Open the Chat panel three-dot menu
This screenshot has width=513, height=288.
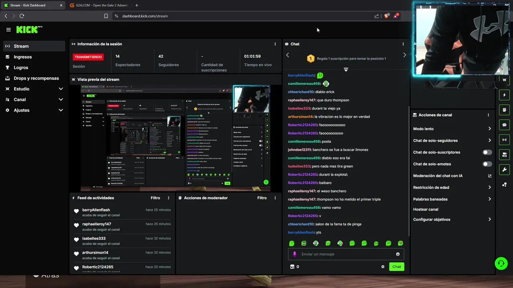coord(403,44)
